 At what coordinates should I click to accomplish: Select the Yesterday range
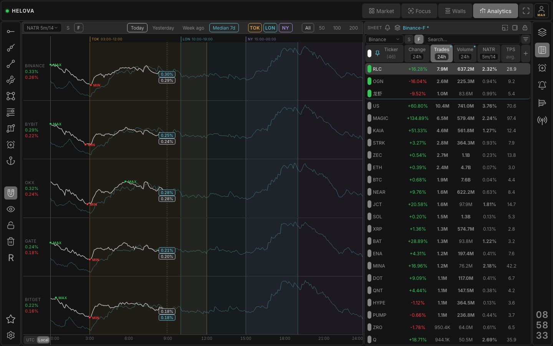pyautogui.click(x=163, y=28)
